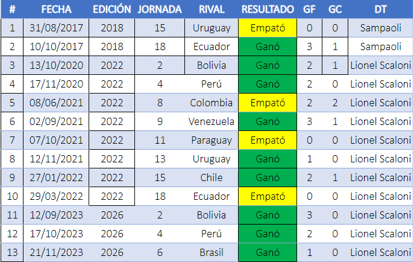Click the RESULTADO column header
This screenshot has width=414, height=262.
(268, 9)
